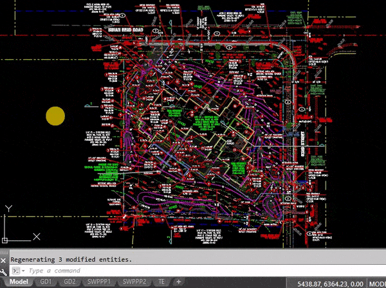The height and width of the screenshot is (288, 386).
Task: Open the TE layout tab
Action: click(x=161, y=282)
